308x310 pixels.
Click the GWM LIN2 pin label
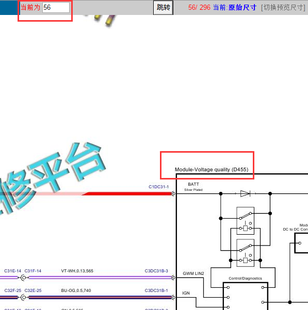(x=193, y=273)
